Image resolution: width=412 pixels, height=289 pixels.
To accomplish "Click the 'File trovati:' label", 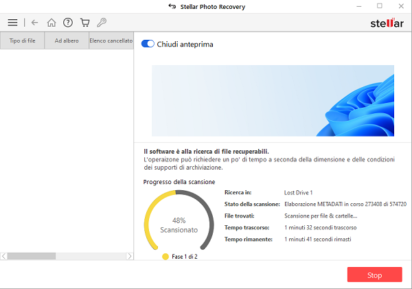I will (x=240, y=216).
